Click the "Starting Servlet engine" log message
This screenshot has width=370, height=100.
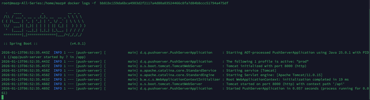(274, 75)
